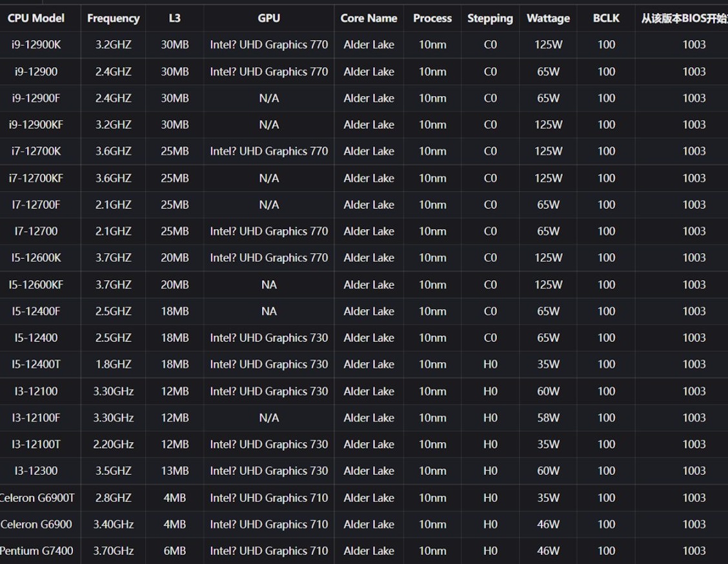
Task: Click the H0 stepping cell for I5-12400T
Action: pos(490,364)
